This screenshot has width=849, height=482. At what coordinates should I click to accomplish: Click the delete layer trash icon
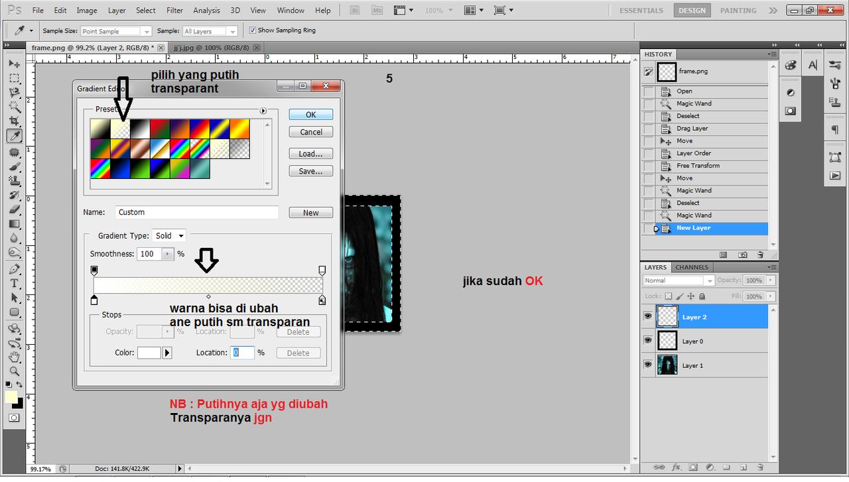(760, 467)
